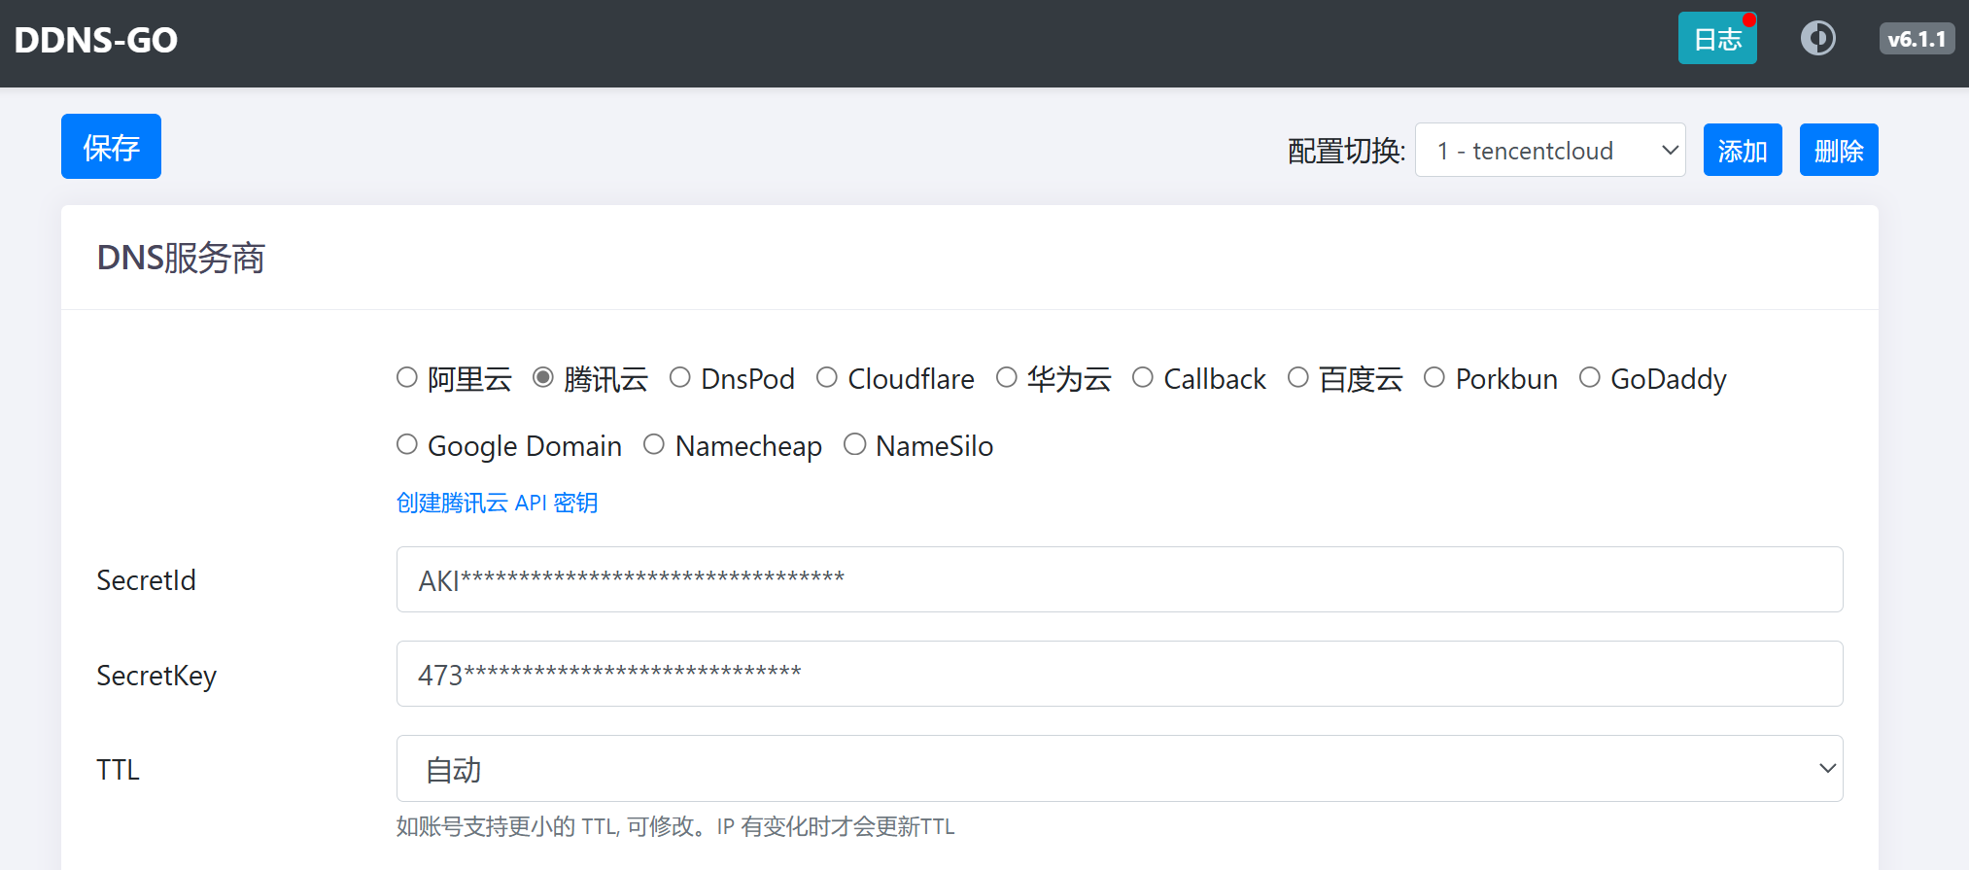Click the SecretId field label
1969x870 pixels.
[x=146, y=580]
